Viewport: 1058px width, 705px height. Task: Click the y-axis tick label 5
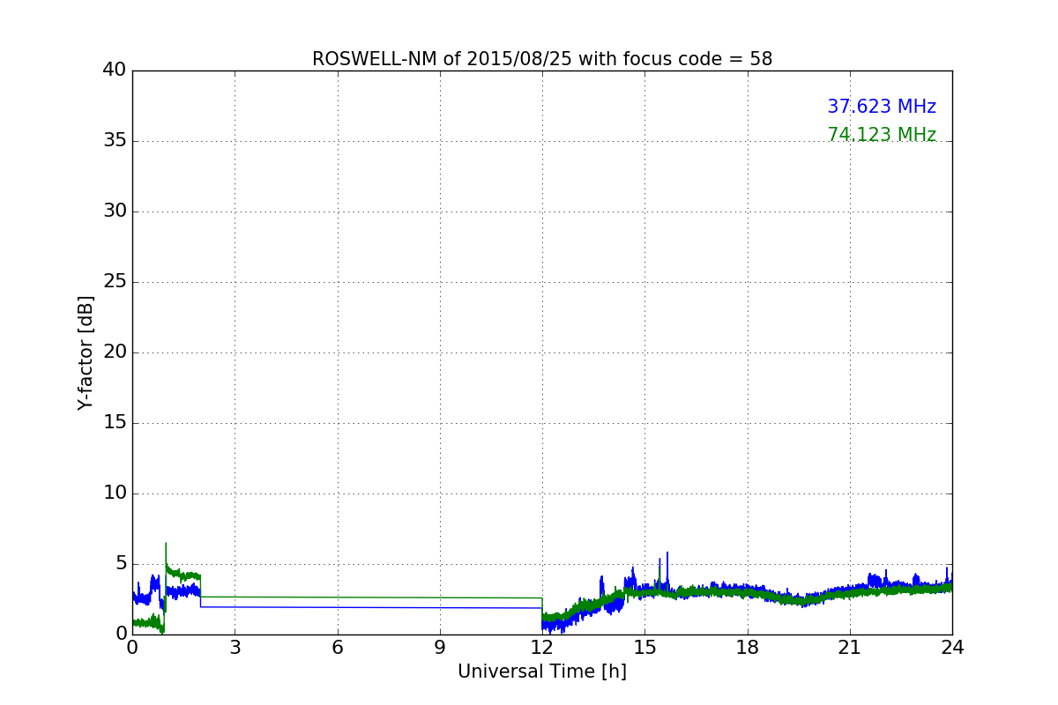[x=121, y=564]
